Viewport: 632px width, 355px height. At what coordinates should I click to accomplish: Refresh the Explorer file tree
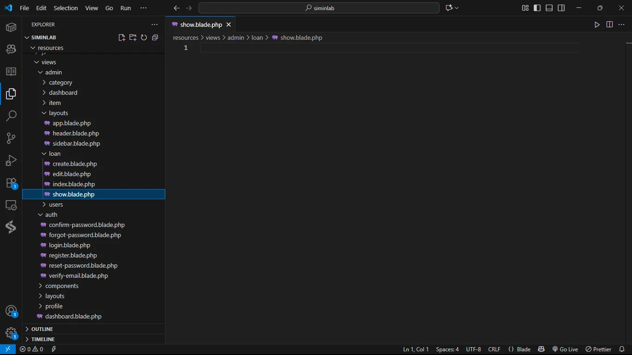pyautogui.click(x=144, y=37)
